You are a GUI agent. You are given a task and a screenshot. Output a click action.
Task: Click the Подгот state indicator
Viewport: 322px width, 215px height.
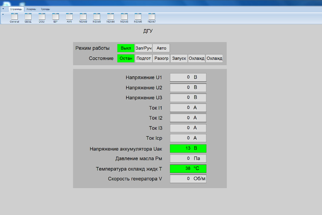[x=143, y=58]
